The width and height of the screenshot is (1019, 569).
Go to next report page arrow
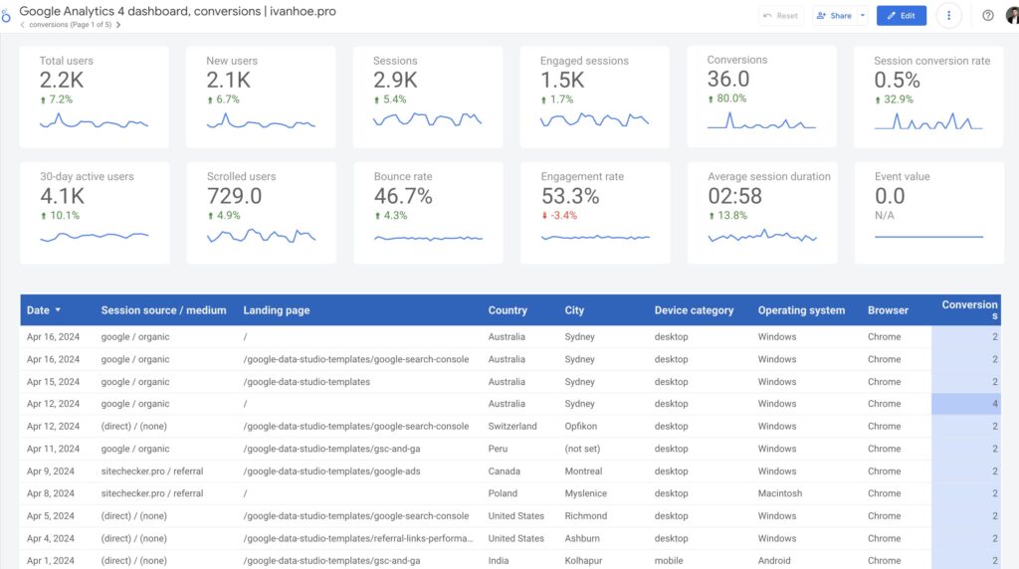(x=118, y=25)
